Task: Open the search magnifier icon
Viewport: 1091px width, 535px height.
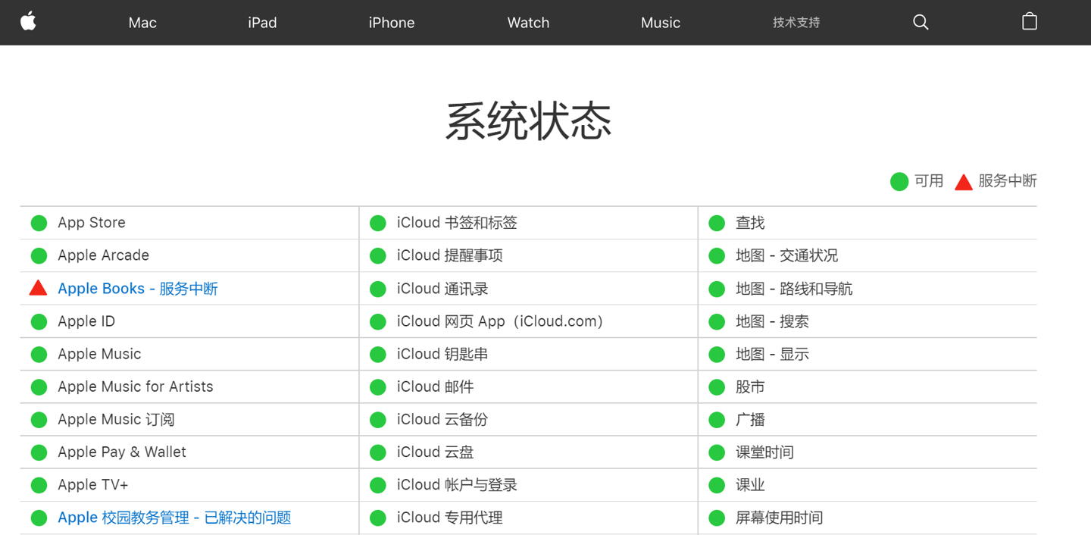Action: click(x=921, y=22)
